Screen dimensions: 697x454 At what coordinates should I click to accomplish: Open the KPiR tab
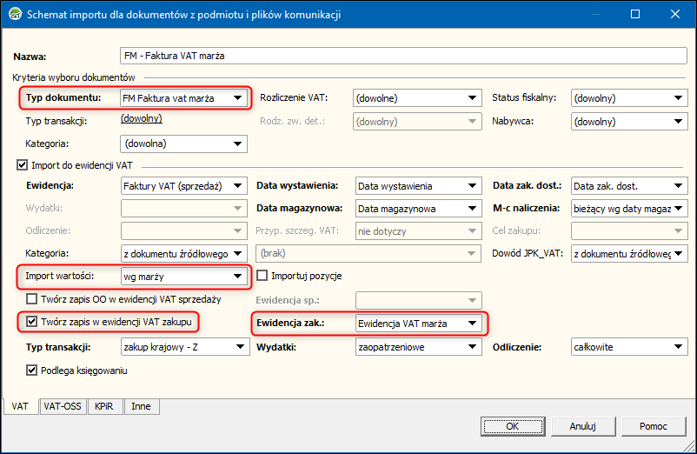tap(103, 406)
